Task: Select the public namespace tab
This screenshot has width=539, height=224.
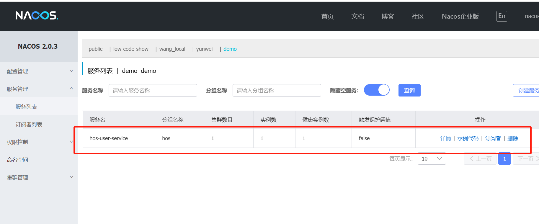Action: pos(96,49)
